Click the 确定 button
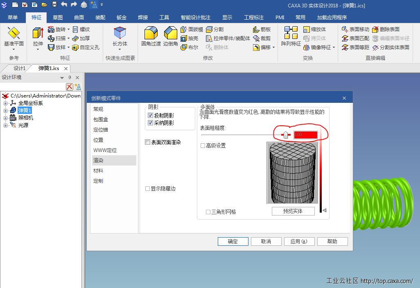 tap(233, 241)
